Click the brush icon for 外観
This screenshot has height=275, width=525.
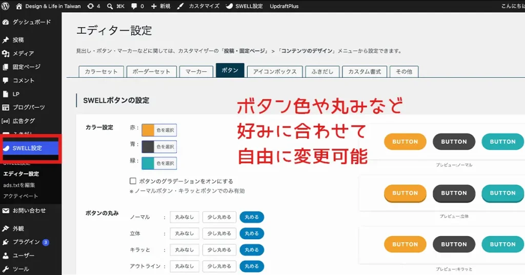click(x=5, y=228)
